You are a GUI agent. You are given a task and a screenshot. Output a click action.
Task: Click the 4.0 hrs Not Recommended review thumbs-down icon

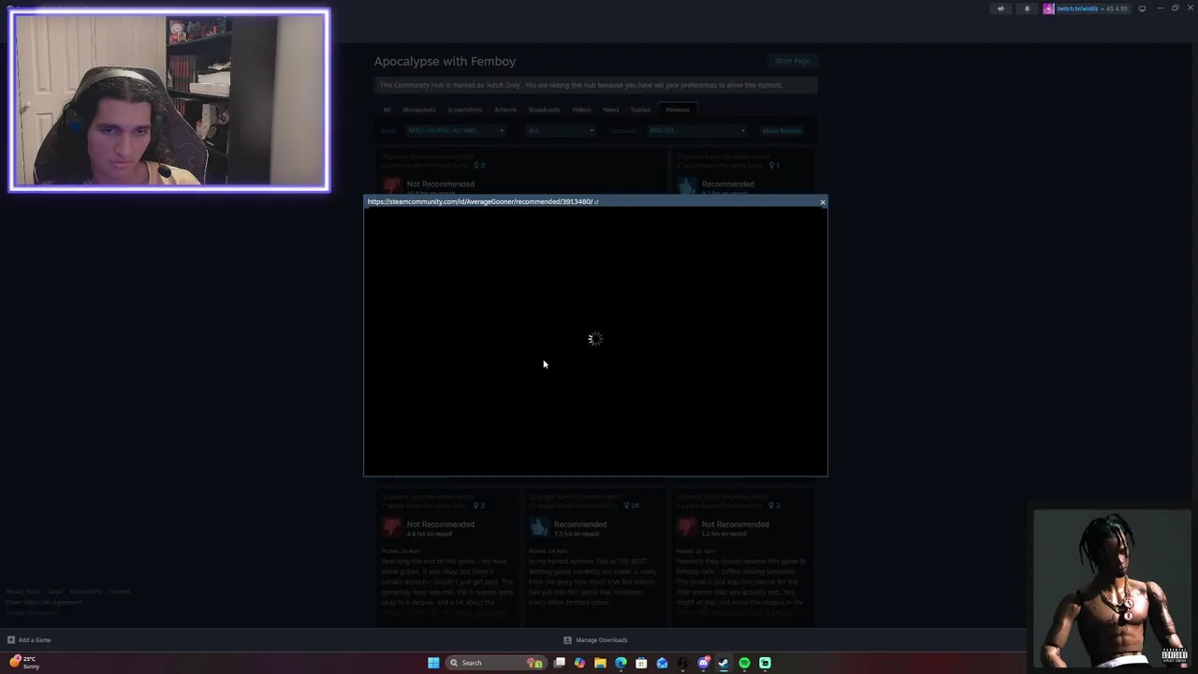[392, 528]
